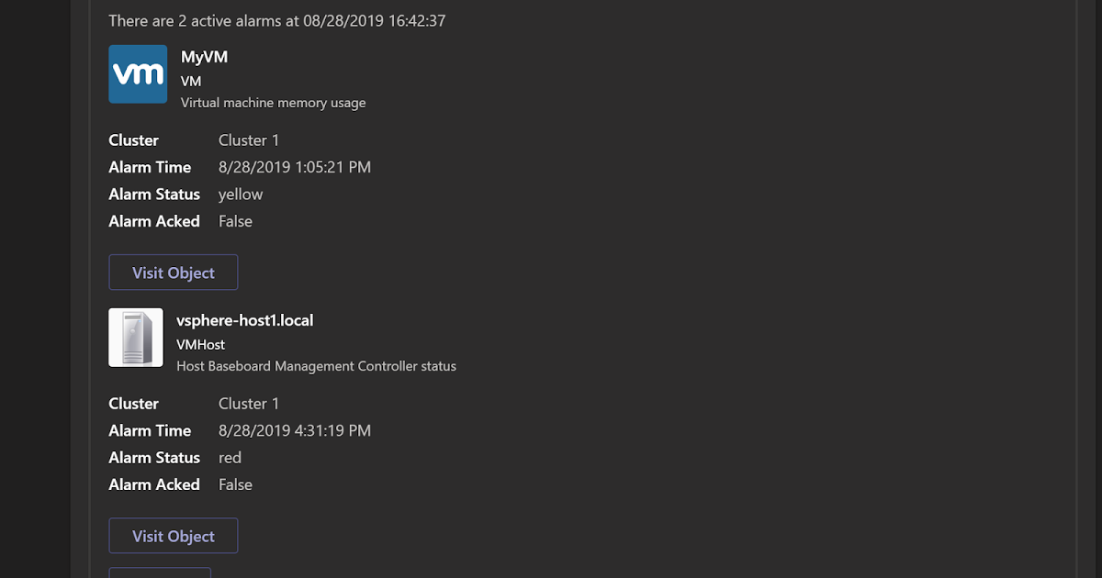
Task: Click the Alarm Acked False value for MyVM
Action: click(235, 220)
